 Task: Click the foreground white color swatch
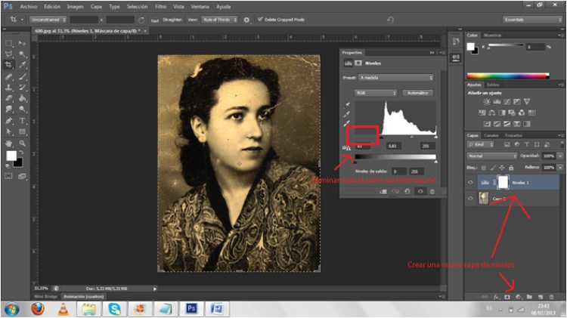pyautogui.click(x=11, y=156)
